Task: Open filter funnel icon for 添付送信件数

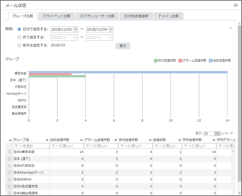Action: click(122, 146)
